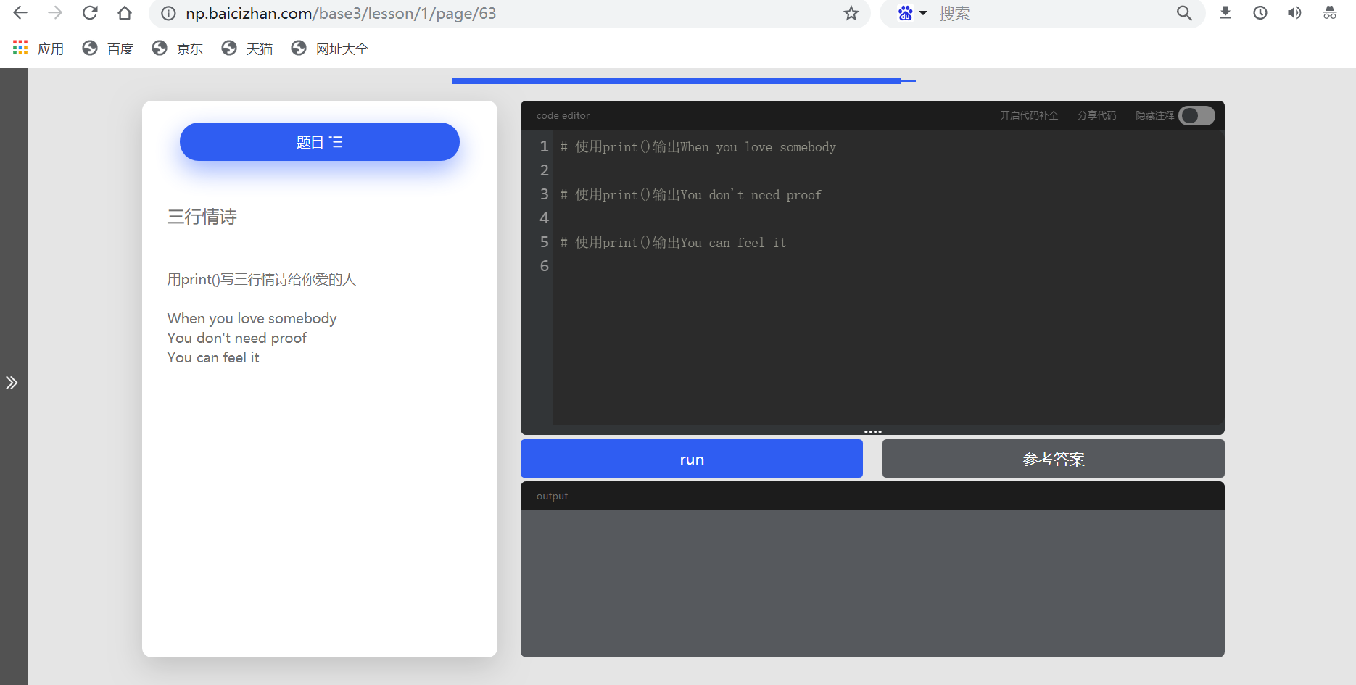Click the 'code editor' header label
This screenshot has width=1356, height=685.
click(563, 116)
